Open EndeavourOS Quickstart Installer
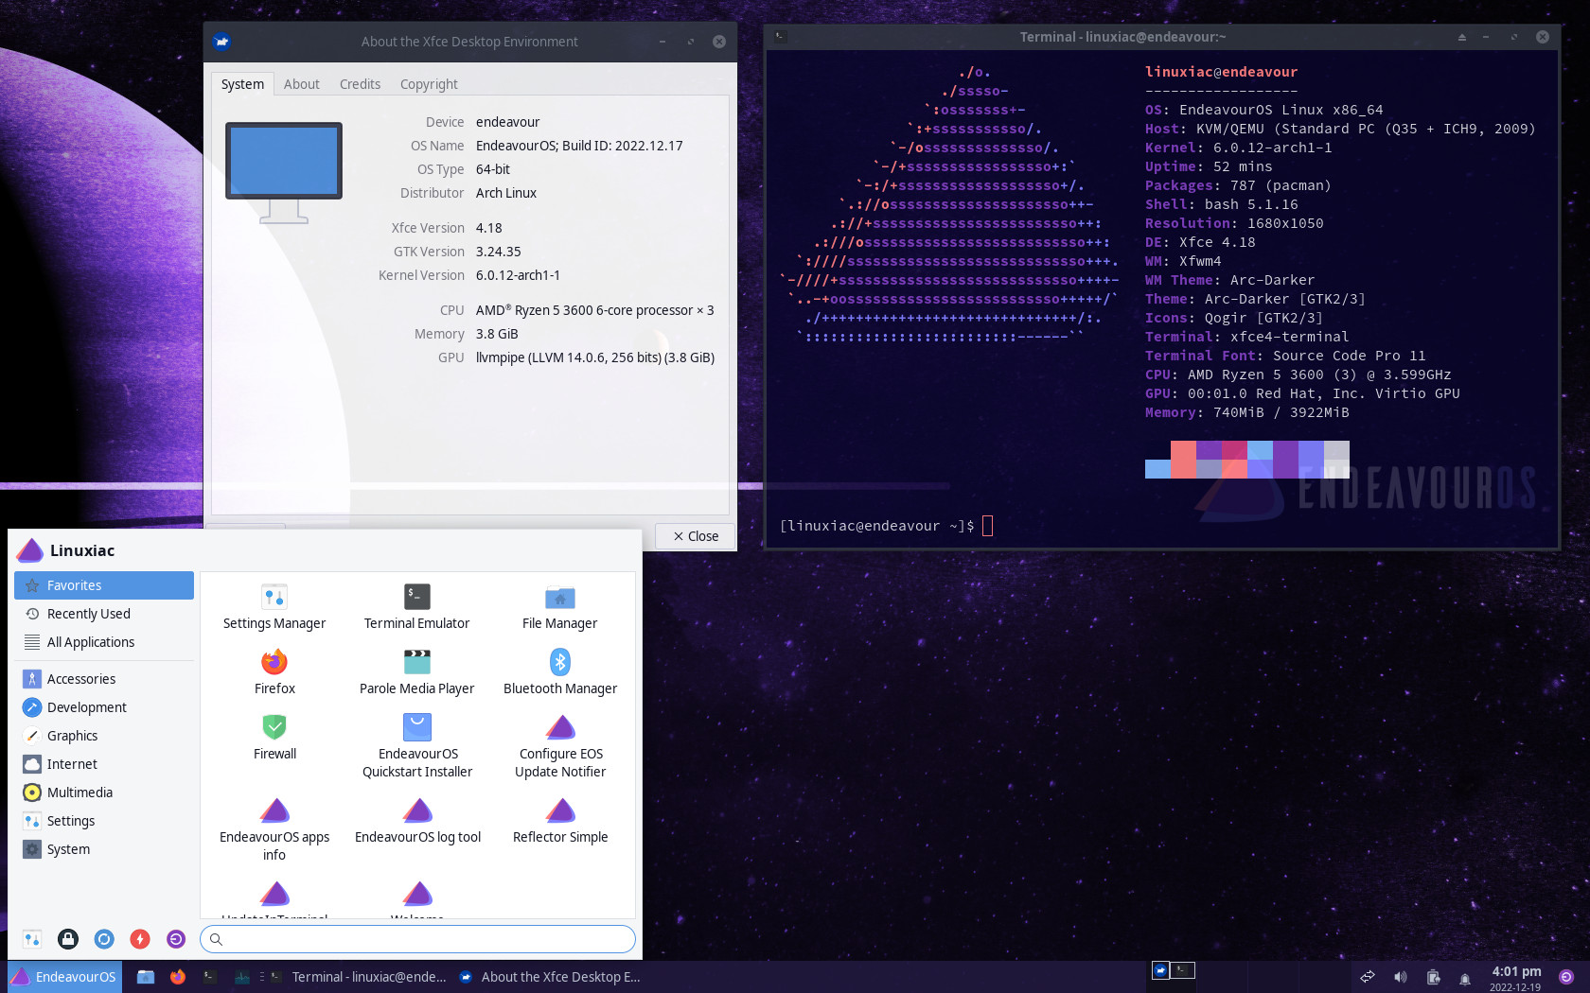The image size is (1590, 993). pyautogui.click(x=416, y=746)
